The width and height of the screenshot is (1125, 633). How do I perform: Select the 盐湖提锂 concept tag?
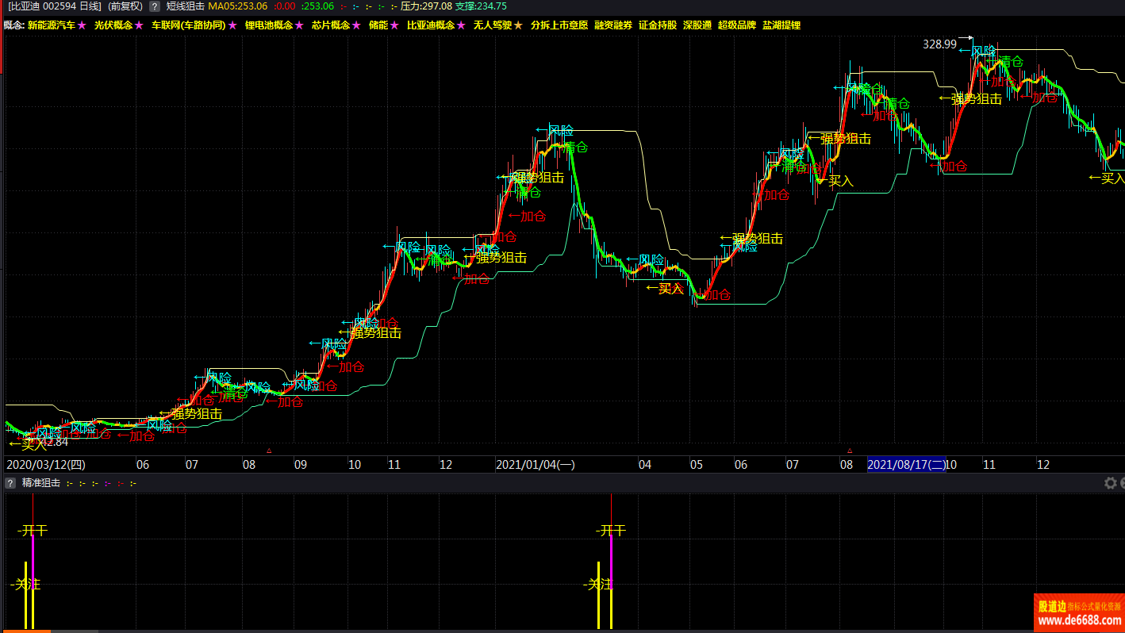coord(781,25)
